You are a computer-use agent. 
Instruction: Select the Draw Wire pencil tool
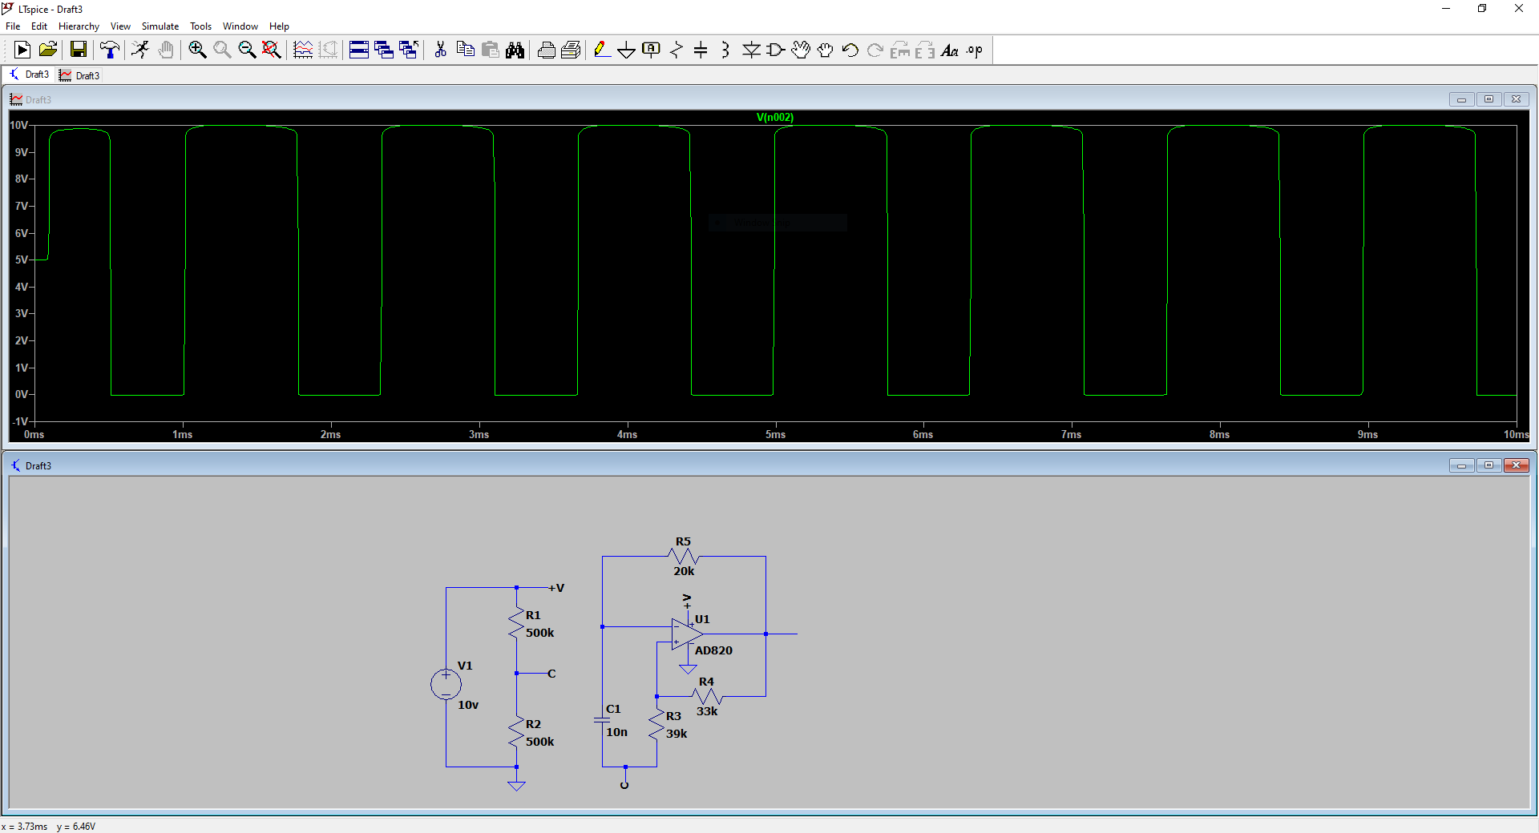[602, 50]
